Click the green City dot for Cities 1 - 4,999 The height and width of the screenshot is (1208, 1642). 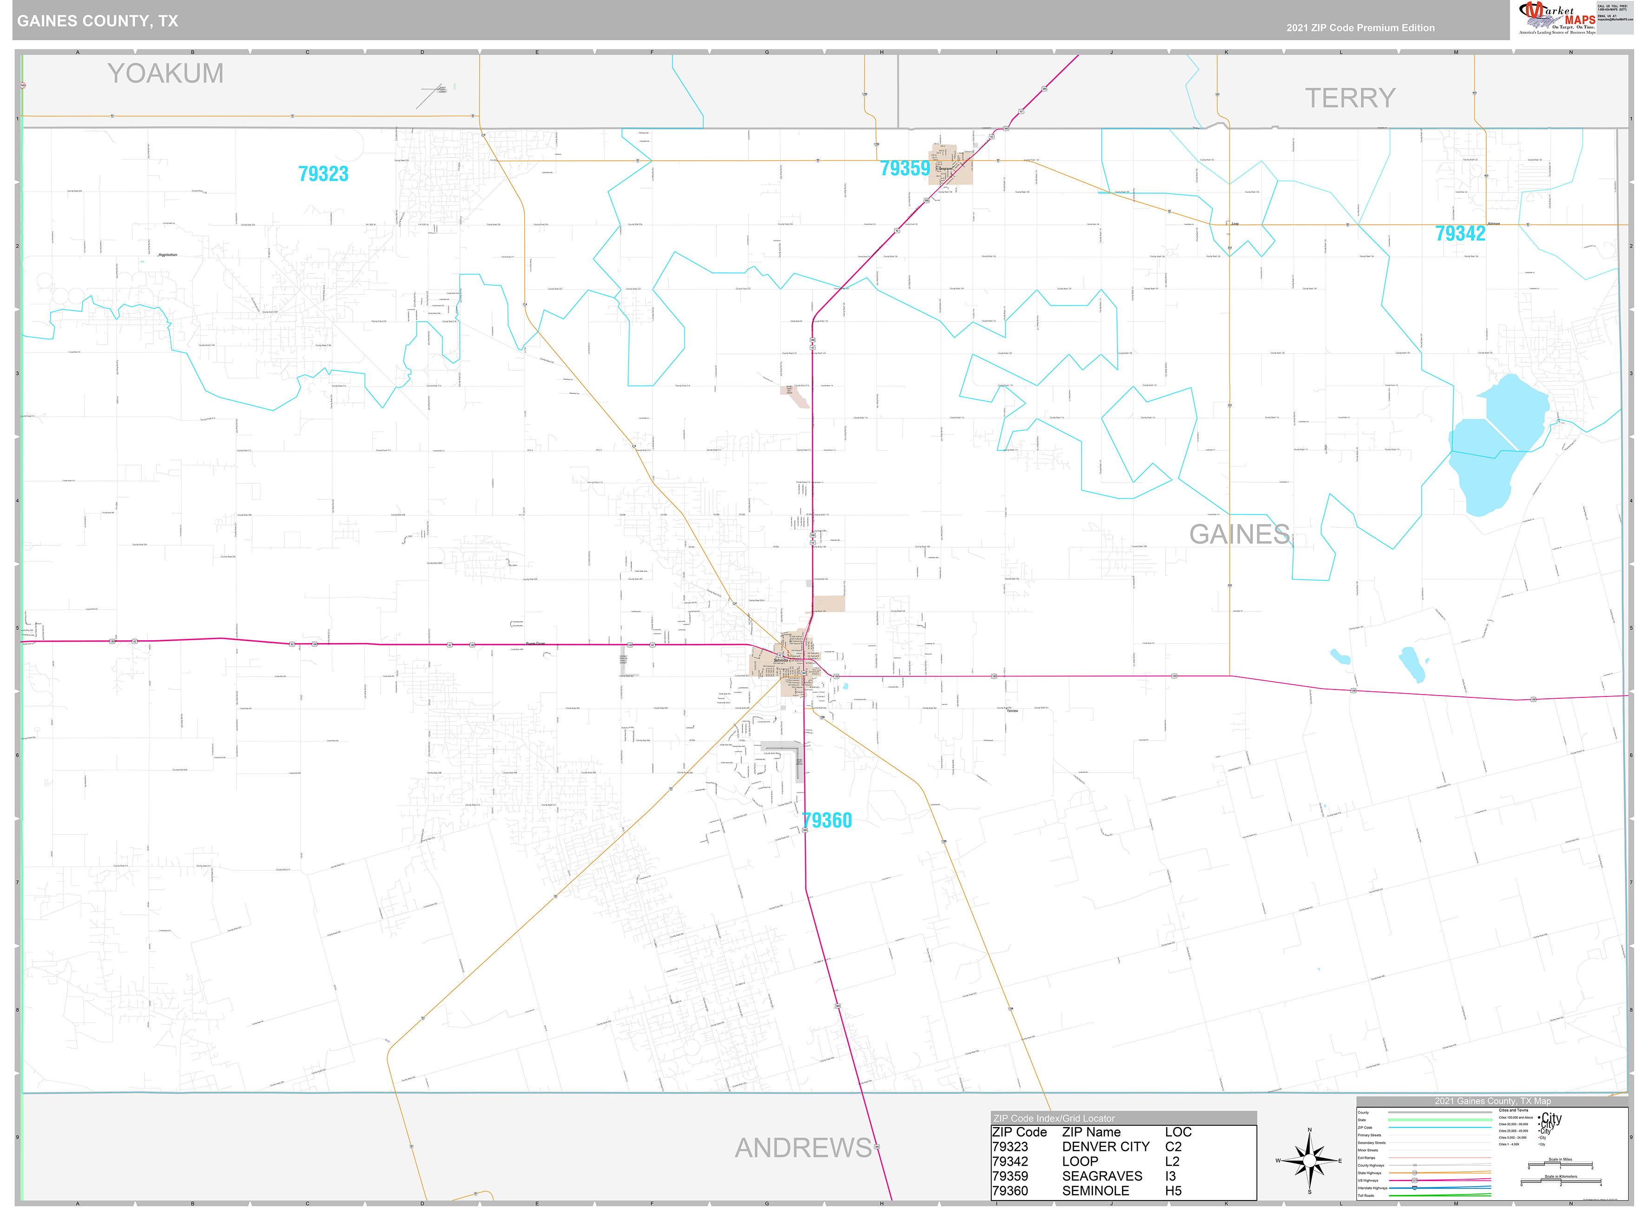click(x=1539, y=1144)
